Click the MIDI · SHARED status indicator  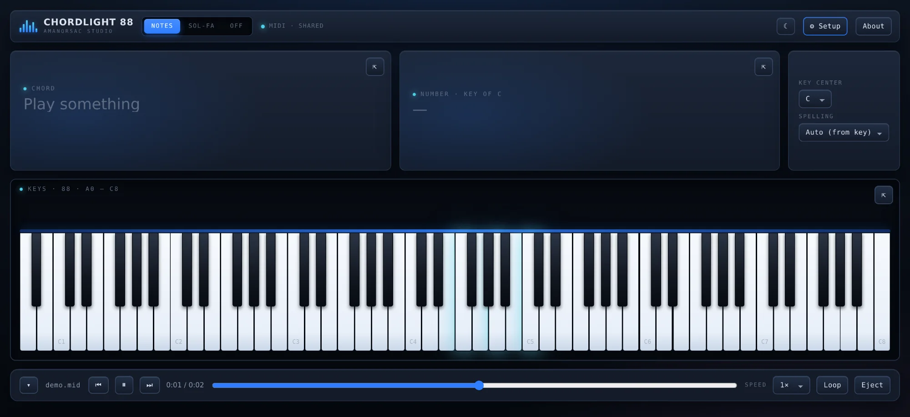[292, 26]
